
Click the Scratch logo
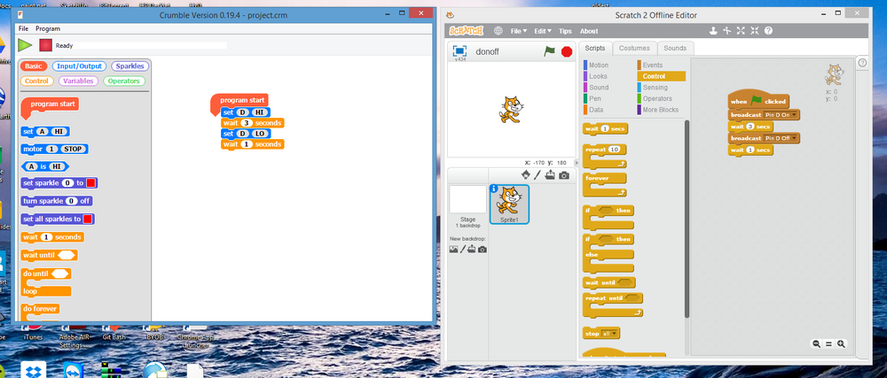point(467,31)
